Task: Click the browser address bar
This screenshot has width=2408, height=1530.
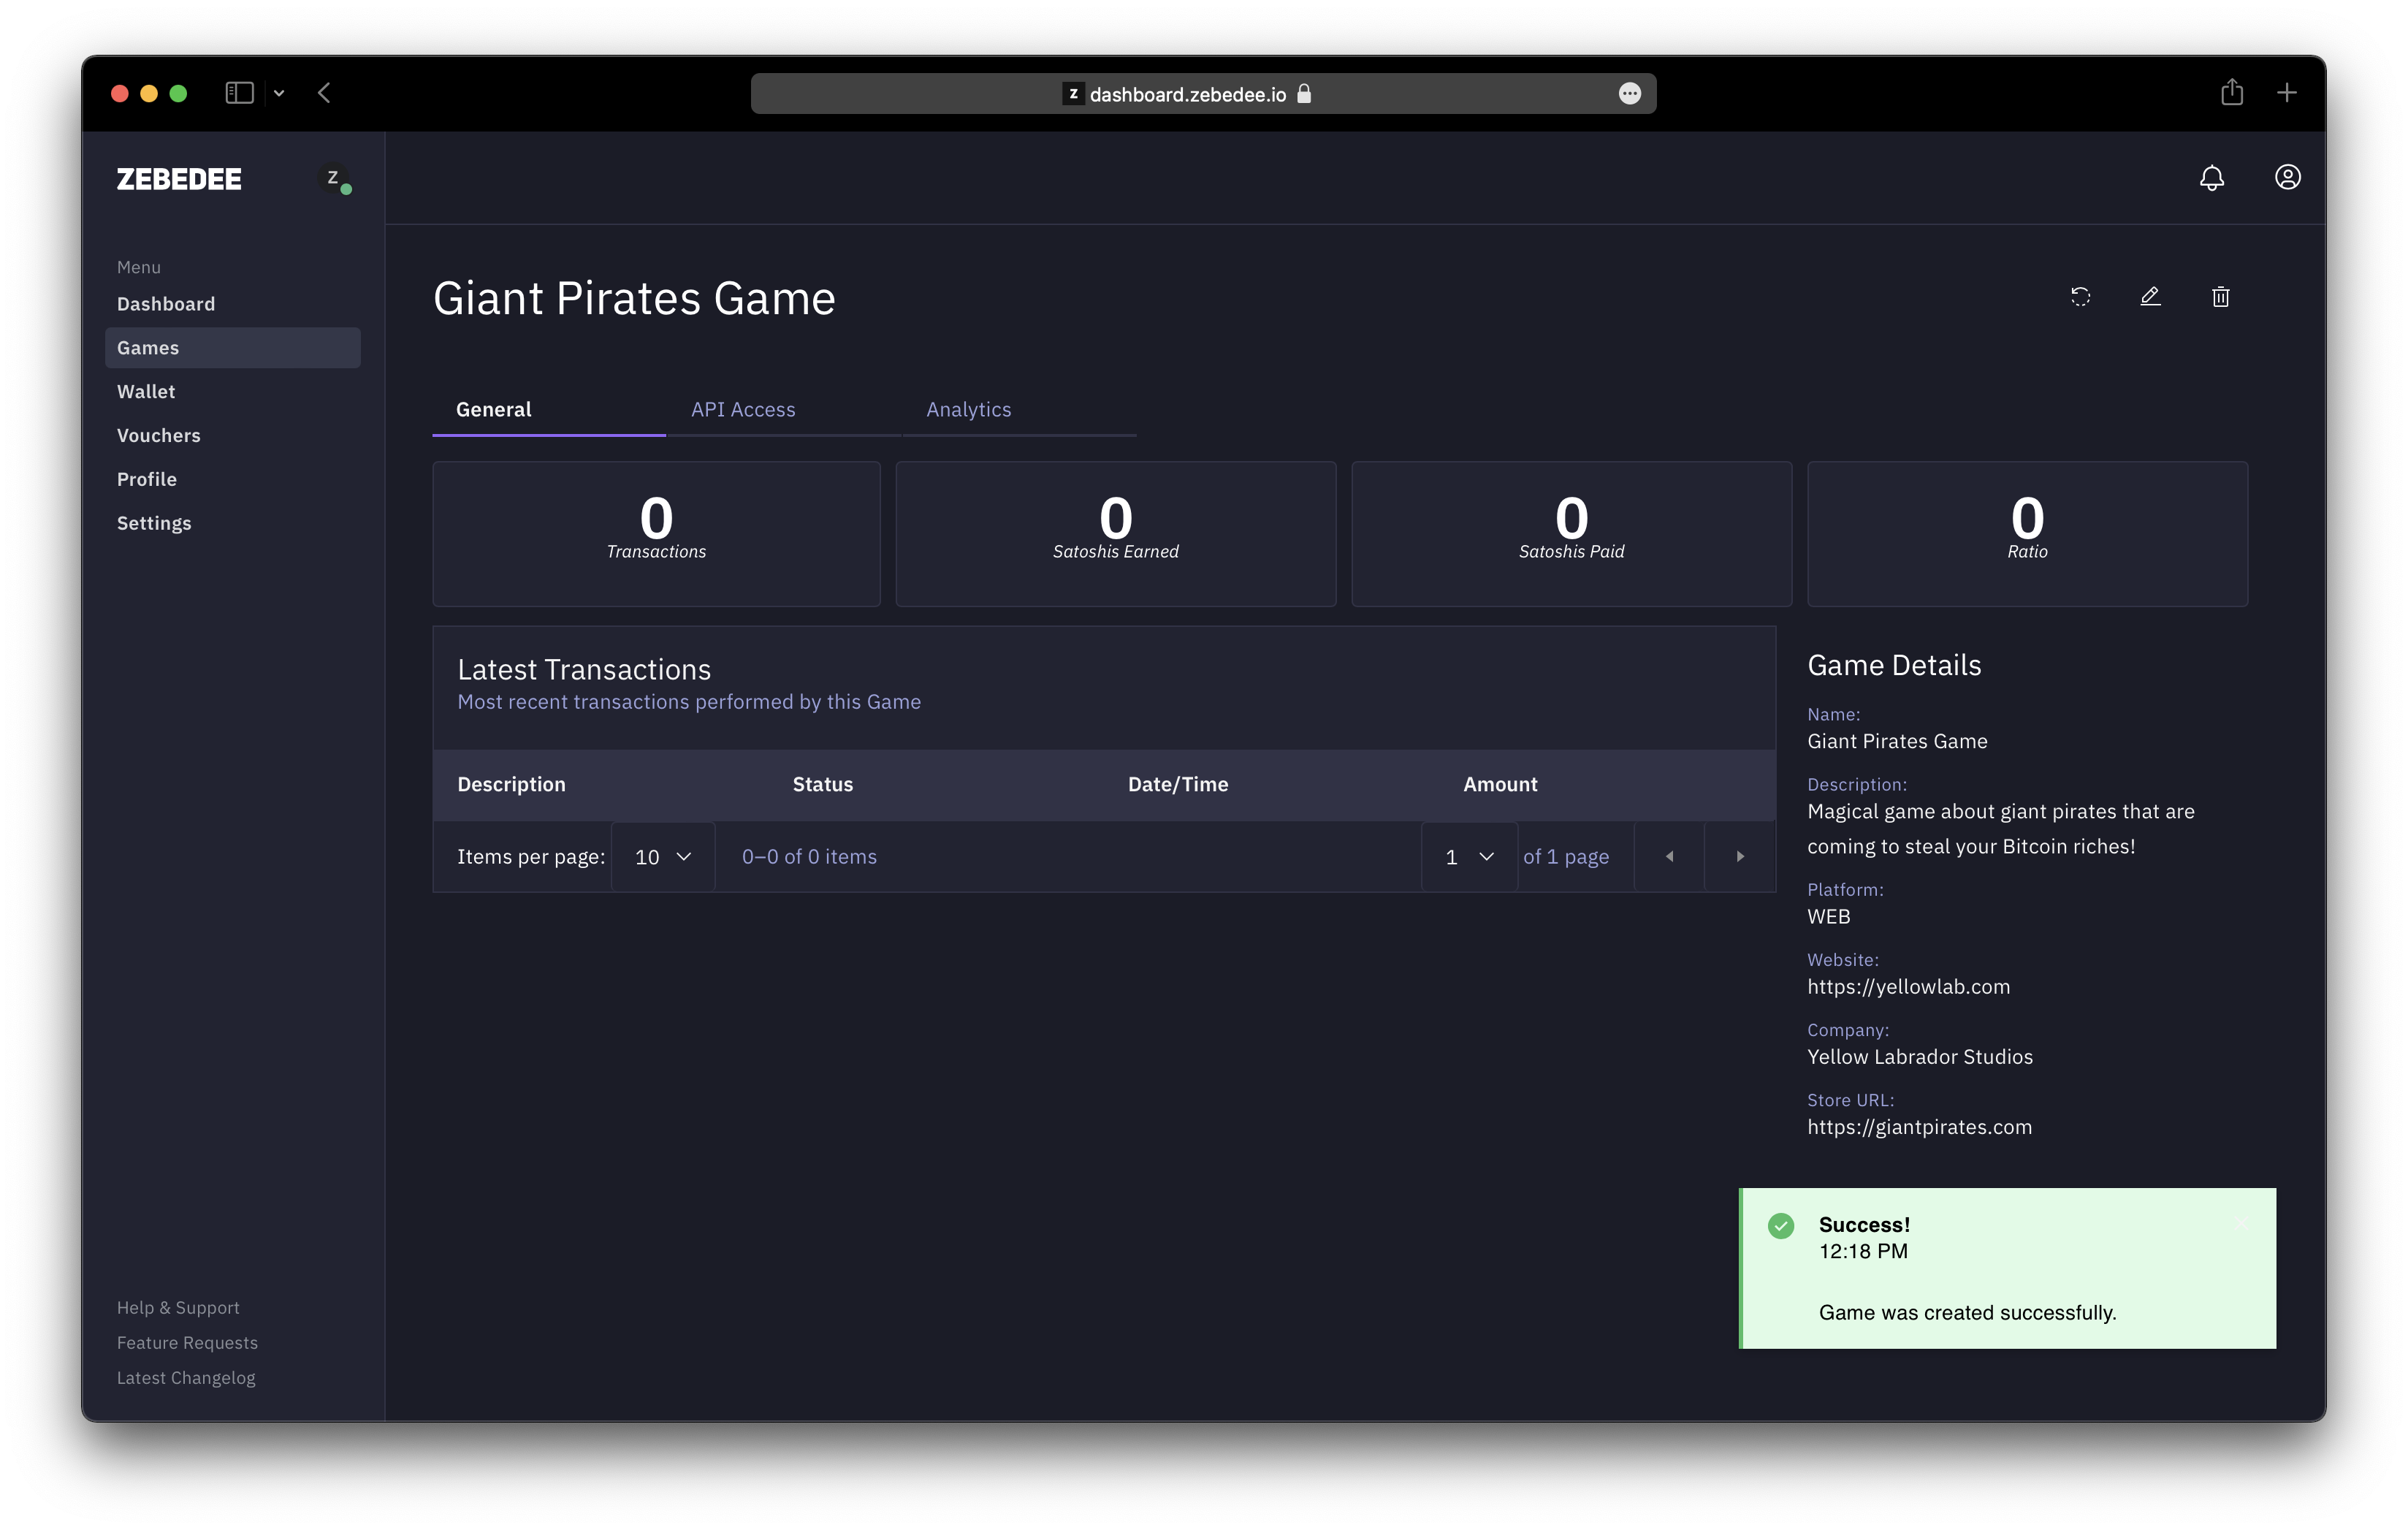Action: [1203, 94]
